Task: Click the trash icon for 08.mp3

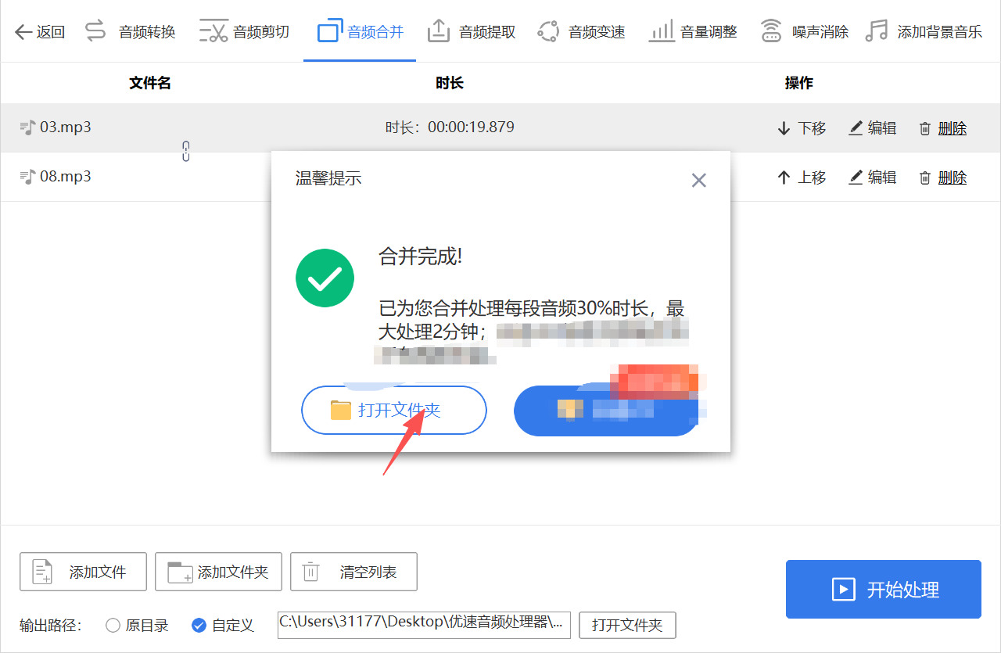Action: point(925,178)
